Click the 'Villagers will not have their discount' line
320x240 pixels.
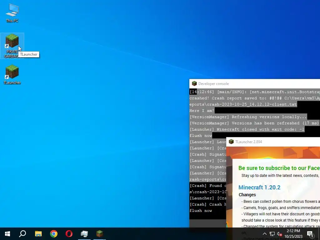point(281,214)
